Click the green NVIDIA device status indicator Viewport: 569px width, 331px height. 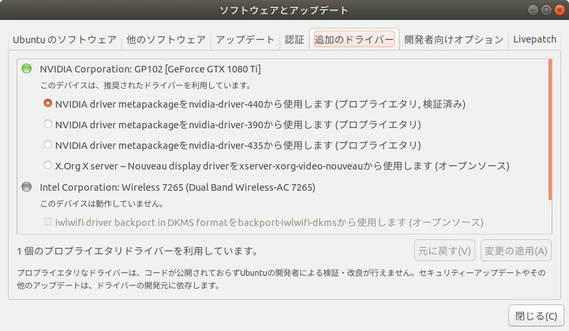[x=27, y=68]
